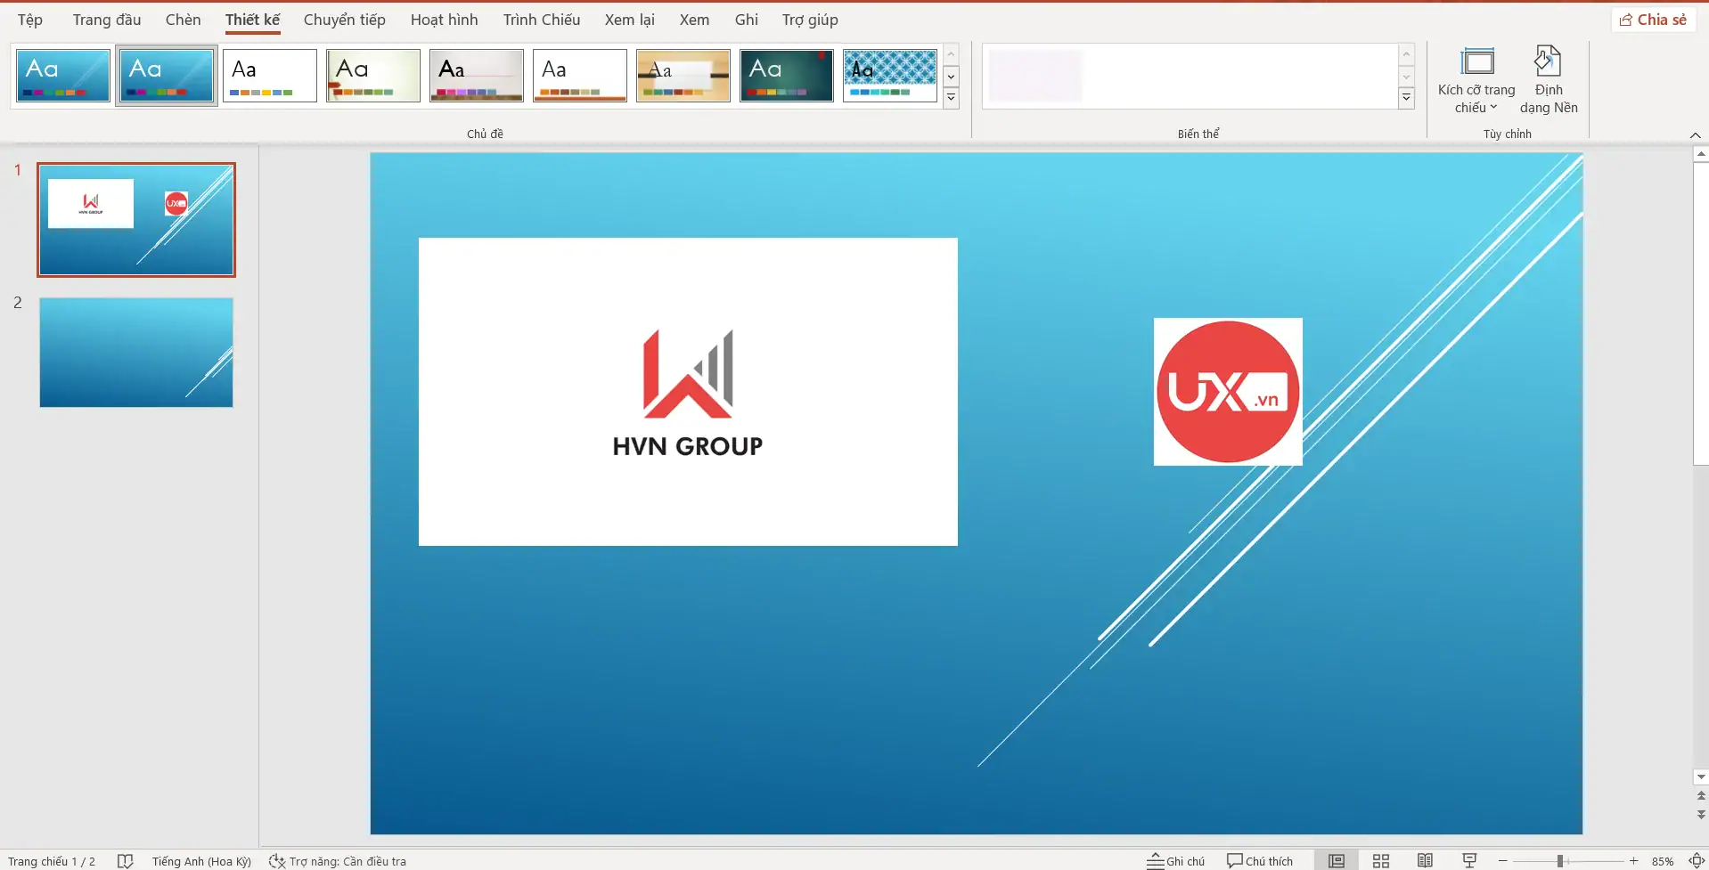The image size is (1709, 870).
Task: Apply the blue diamond-patterned theme
Action: pos(890,76)
